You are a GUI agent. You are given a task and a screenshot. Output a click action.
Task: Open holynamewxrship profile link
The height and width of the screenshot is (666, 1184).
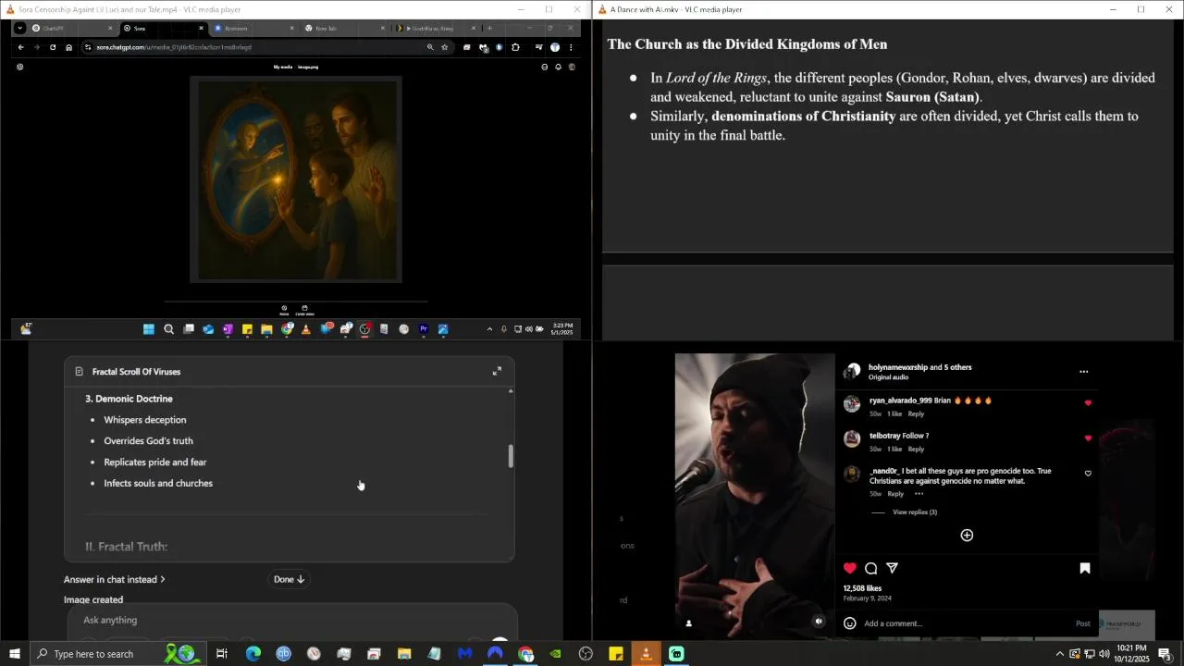click(897, 367)
